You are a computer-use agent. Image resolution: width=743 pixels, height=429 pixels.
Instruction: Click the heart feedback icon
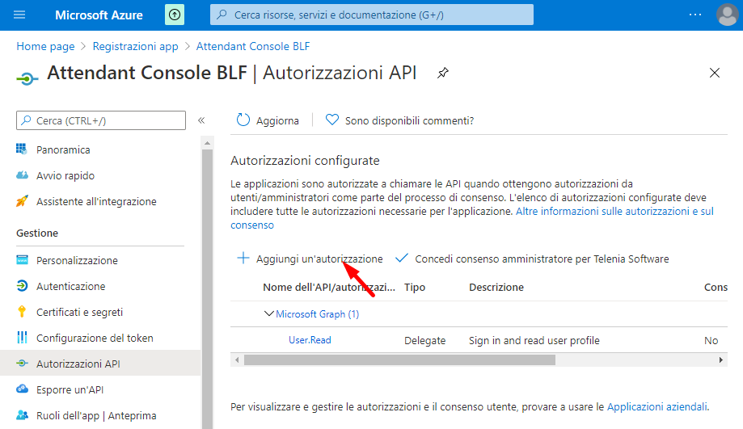point(332,120)
